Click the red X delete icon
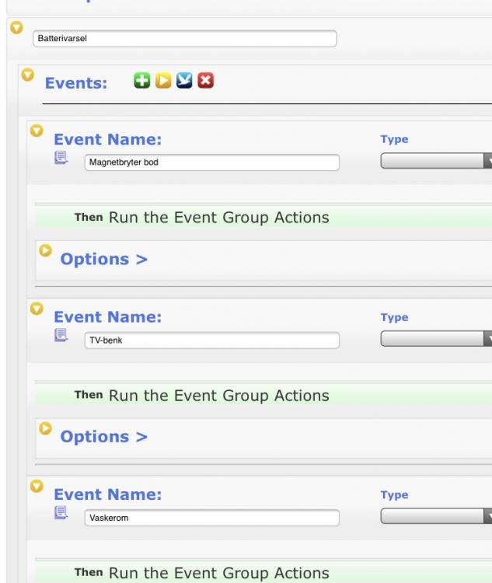 [206, 82]
